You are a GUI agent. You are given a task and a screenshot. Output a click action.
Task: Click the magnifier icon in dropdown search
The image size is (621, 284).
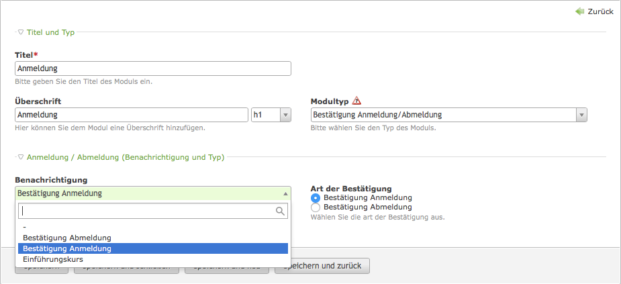tap(281, 211)
